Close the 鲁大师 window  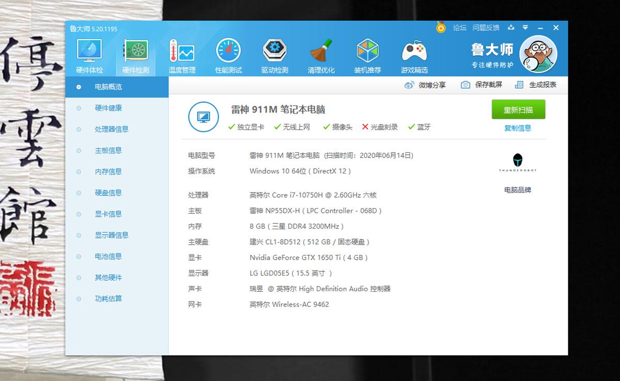point(556,27)
